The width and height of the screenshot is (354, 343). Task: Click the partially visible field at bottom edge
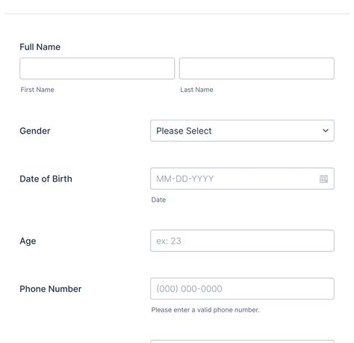pyautogui.click(x=242, y=342)
